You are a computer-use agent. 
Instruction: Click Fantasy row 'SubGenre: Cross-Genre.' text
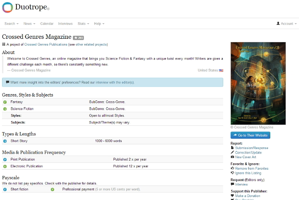tap(107, 102)
